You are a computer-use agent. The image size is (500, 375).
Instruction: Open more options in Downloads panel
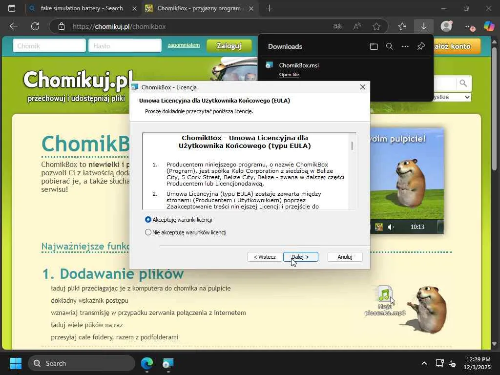tap(405, 46)
